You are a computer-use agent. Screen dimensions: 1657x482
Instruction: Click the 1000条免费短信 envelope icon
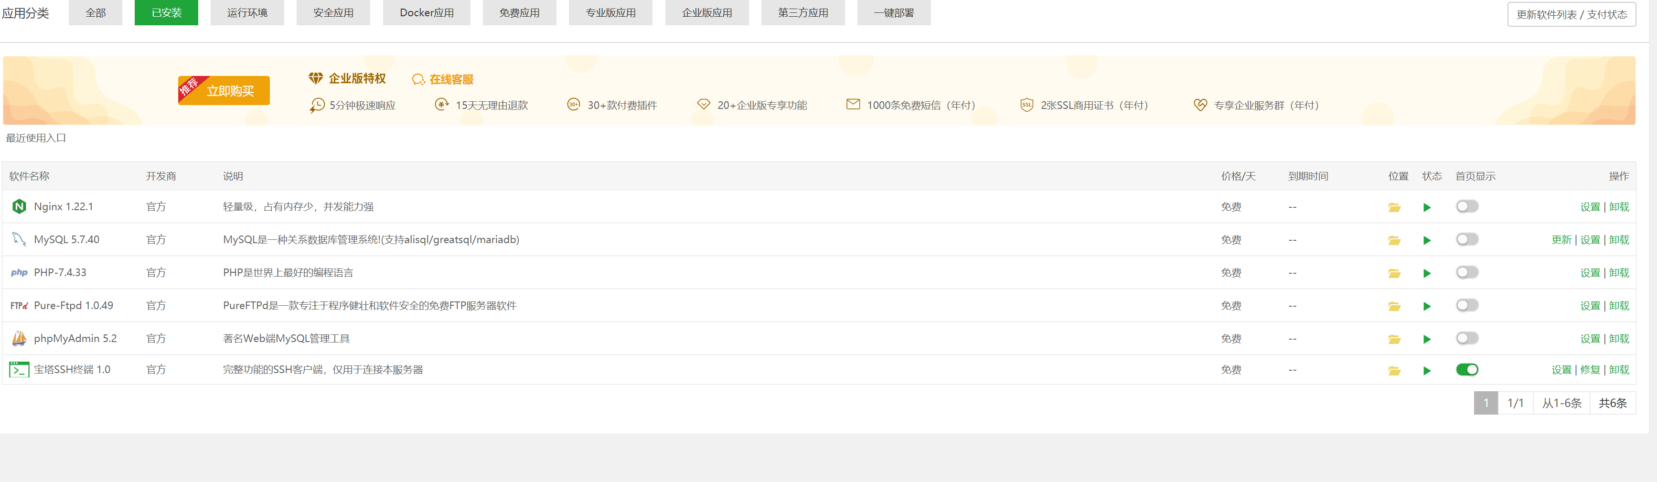(x=853, y=104)
